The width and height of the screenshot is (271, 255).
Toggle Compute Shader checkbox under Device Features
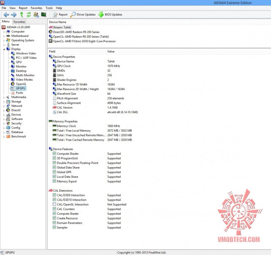(x=54, y=154)
